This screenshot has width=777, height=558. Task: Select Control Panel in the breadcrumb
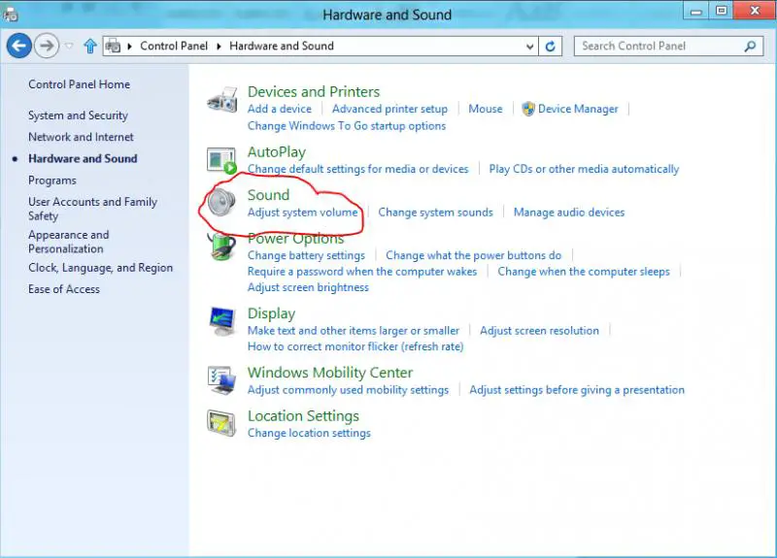click(174, 46)
